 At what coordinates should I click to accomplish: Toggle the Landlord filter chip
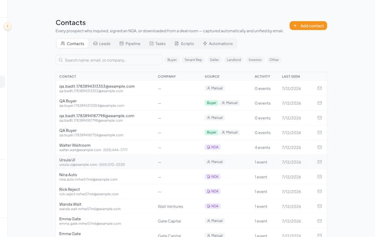click(x=234, y=60)
